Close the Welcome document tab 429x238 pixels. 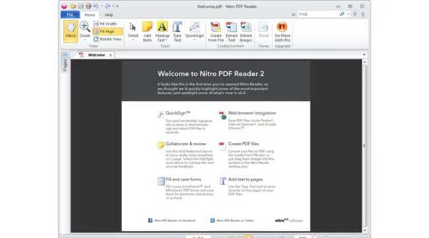point(110,55)
